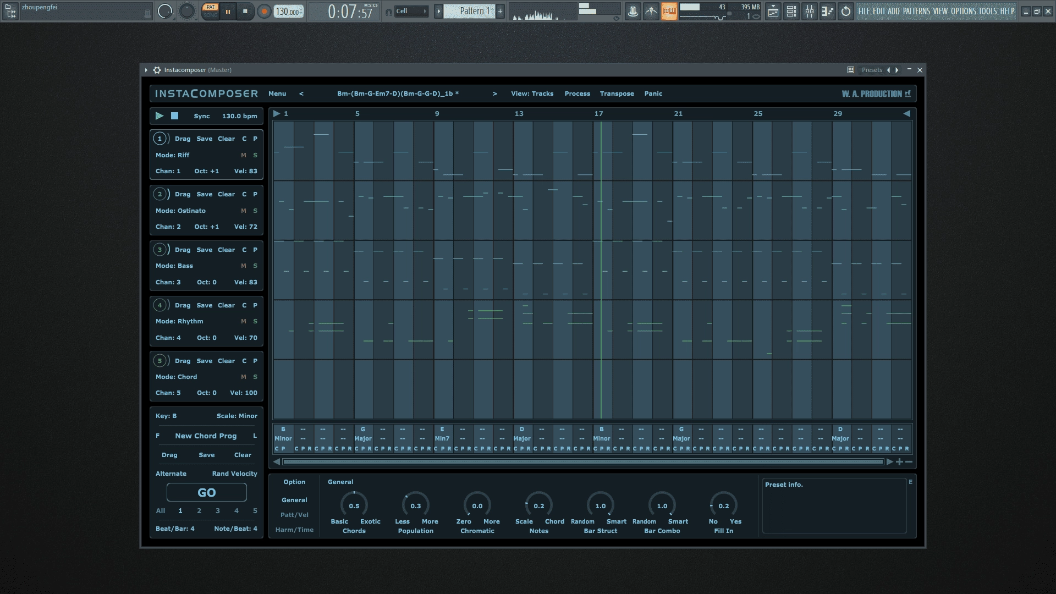The width and height of the screenshot is (1056, 594).
Task: Clear track 3 notes
Action: pyautogui.click(x=226, y=250)
